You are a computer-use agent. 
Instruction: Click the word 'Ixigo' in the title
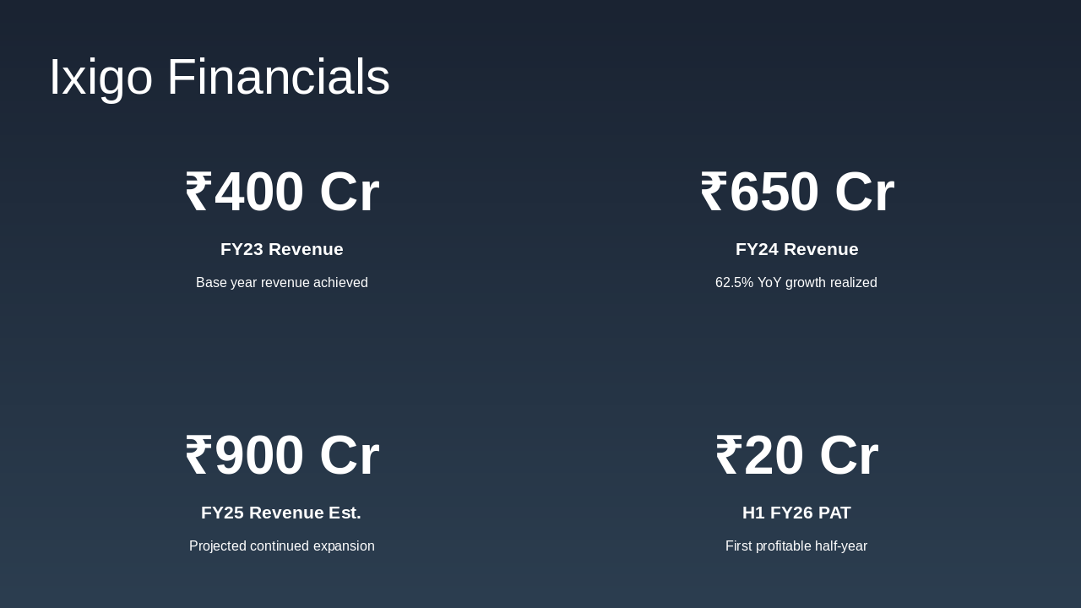[100, 77]
